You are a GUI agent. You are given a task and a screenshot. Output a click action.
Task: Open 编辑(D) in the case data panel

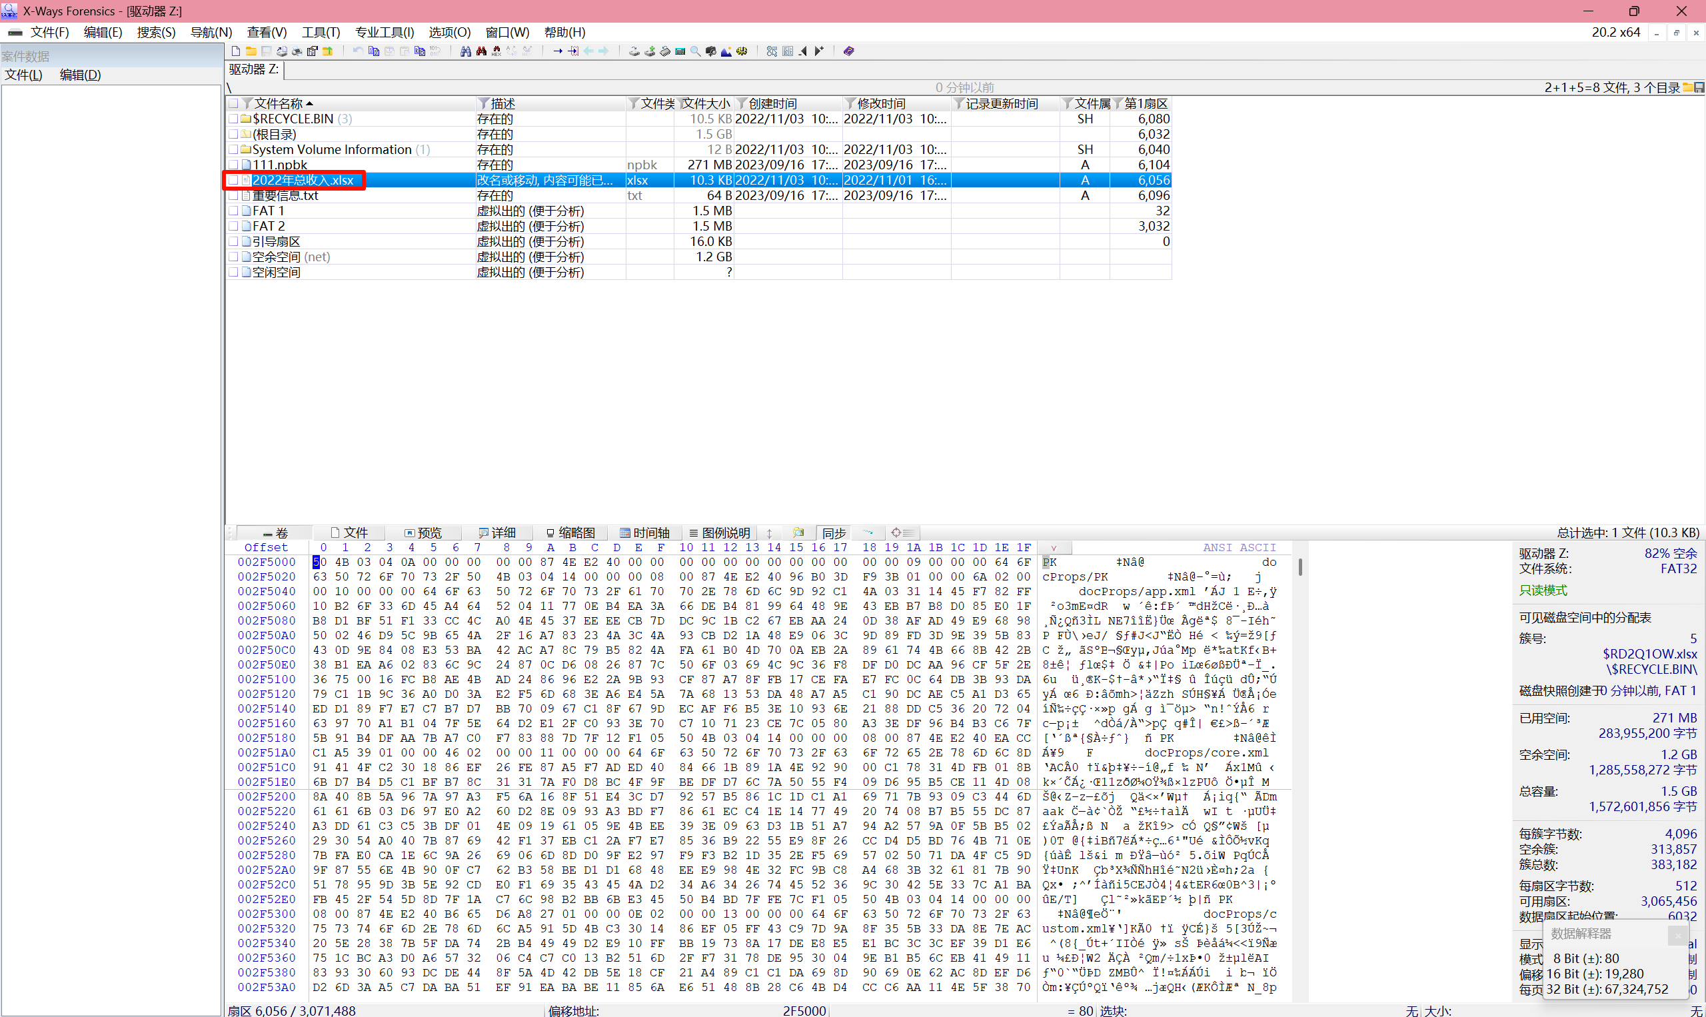[x=80, y=75]
